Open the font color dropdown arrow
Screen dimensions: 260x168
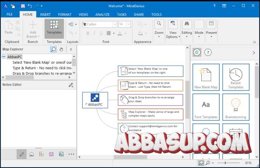[126, 33]
